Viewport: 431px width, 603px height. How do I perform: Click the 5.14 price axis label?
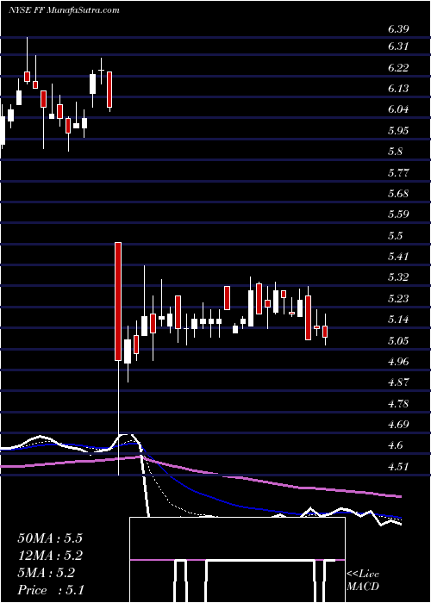(398, 320)
